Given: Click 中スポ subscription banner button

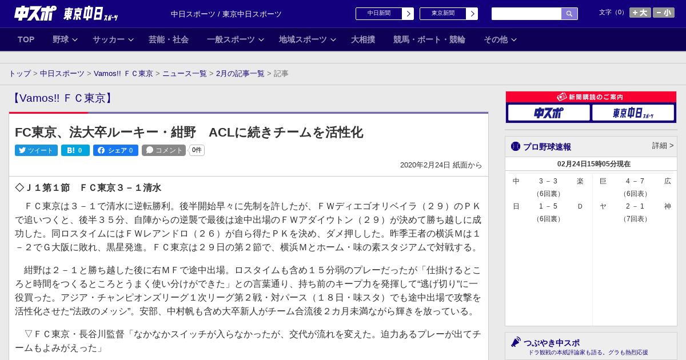Looking at the screenshot, I should (x=549, y=113).
